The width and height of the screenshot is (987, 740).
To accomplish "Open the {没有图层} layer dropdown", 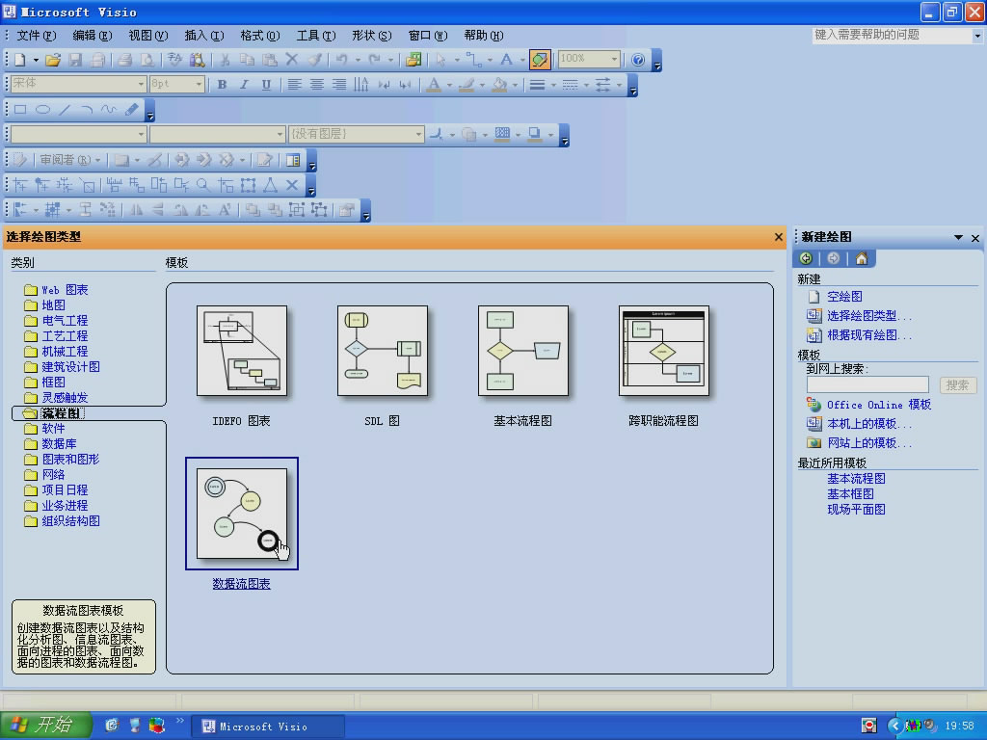I will (418, 134).
